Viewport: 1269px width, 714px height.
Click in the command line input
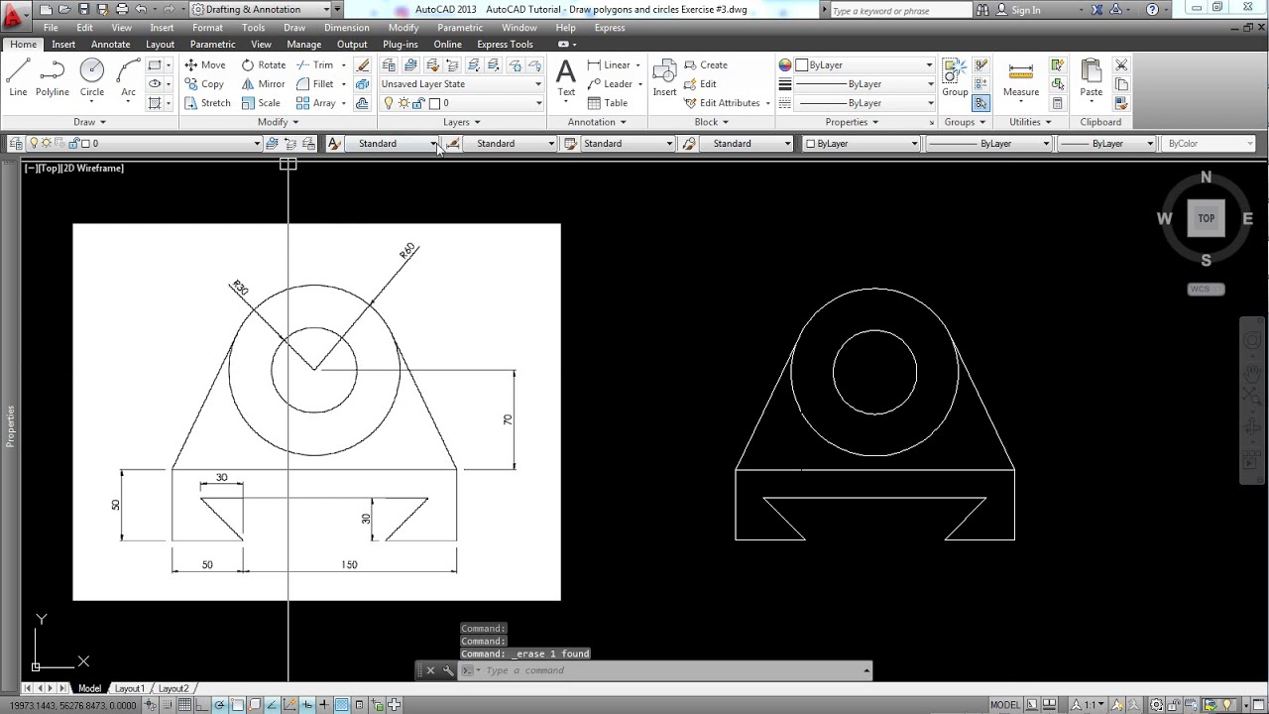pyautogui.click(x=670, y=671)
